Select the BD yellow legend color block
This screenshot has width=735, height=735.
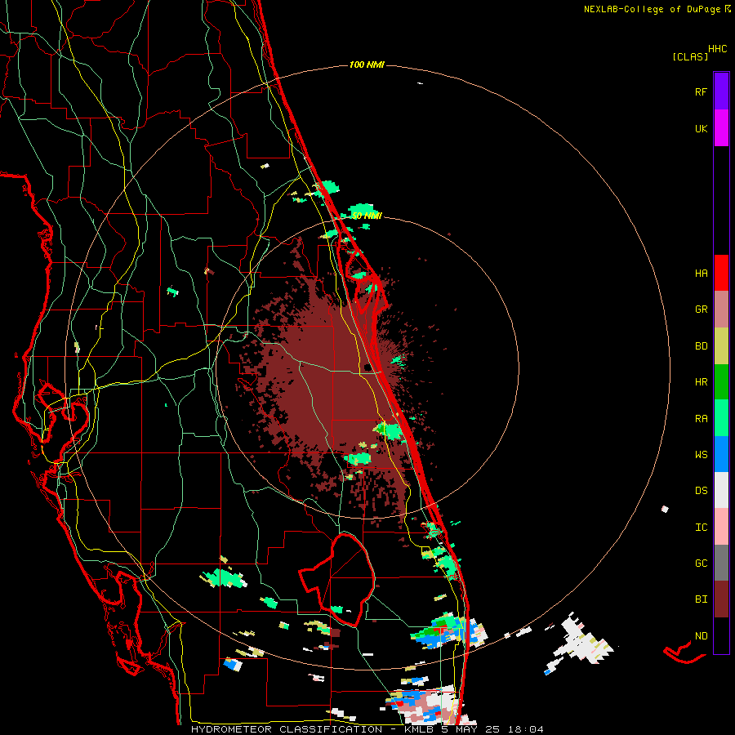tap(721, 346)
